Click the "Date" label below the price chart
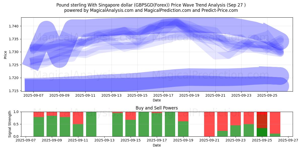302x151 pixels. click(157, 100)
